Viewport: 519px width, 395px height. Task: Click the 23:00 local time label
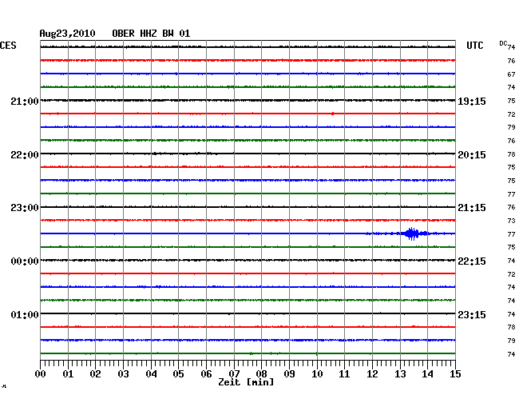(x=25, y=208)
